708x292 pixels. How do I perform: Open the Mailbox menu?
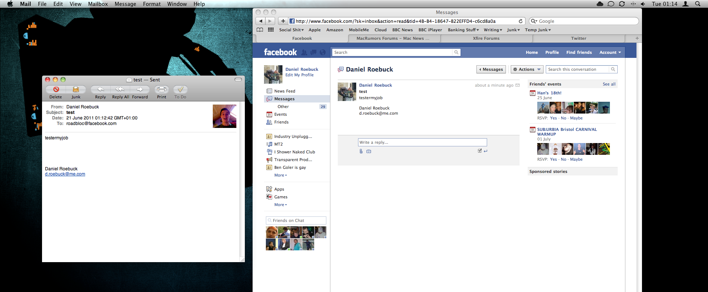tap(98, 4)
